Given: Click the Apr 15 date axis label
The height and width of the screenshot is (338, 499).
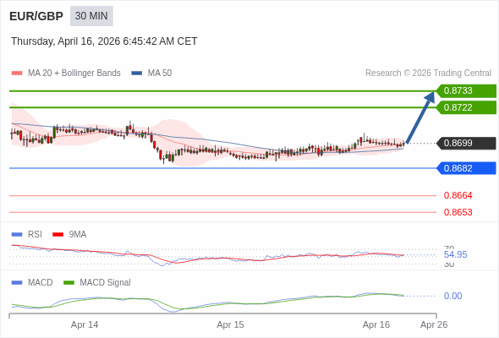Looking at the screenshot, I should 230,324.
